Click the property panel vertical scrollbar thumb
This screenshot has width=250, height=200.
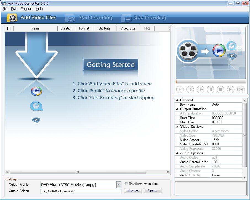pyautogui.click(x=244, y=135)
